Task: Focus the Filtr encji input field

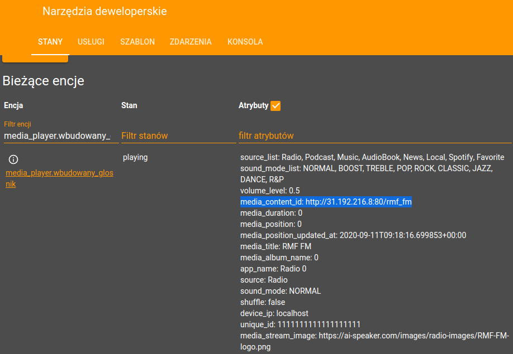Action: click(x=61, y=135)
